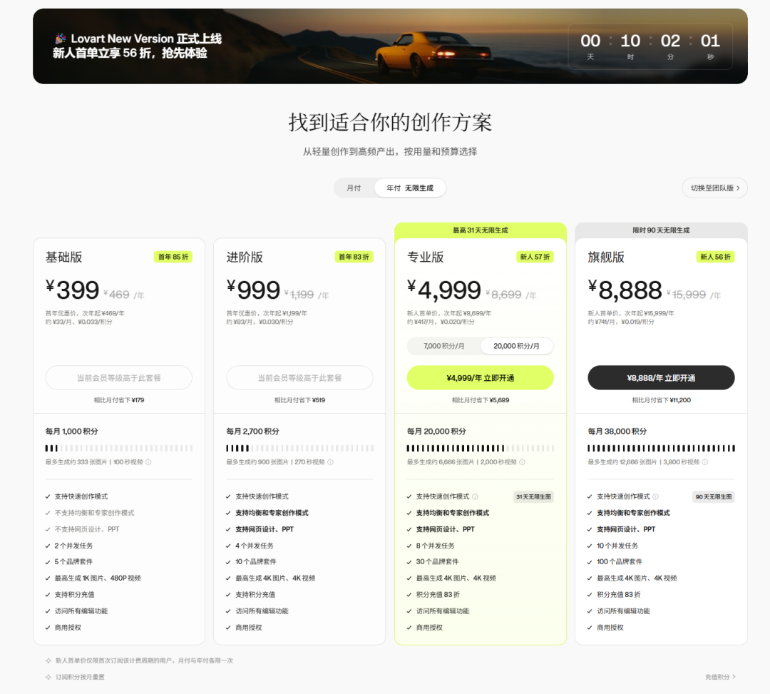Click 相比月付省下 ¥11,200 text
This screenshot has width=770, height=694.
[x=661, y=400]
